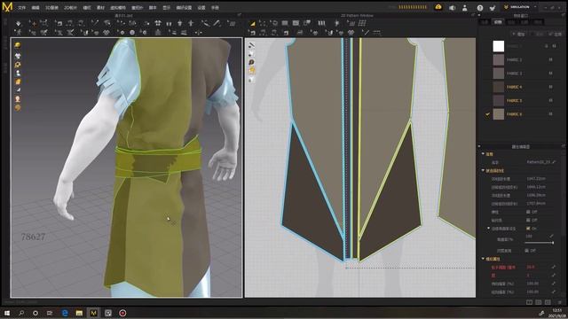The height and width of the screenshot is (319, 568).
Task: Click the yellow highlighted icon in 2D window sidebar
Action: point(251,70)
